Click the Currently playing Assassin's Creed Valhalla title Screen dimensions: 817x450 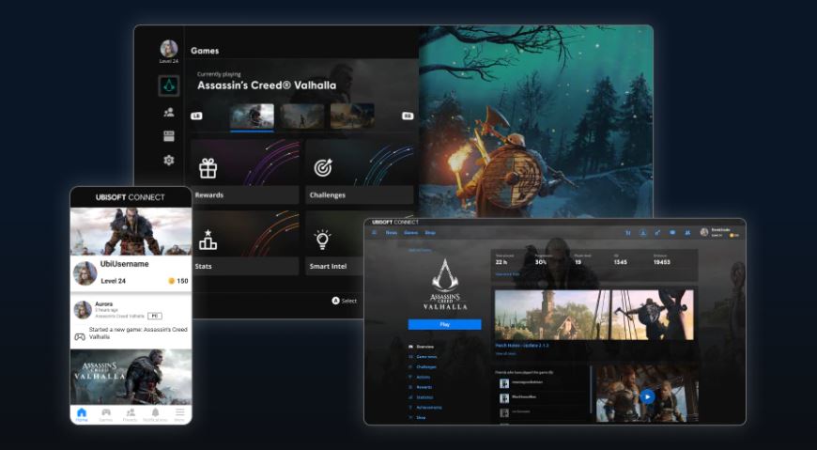tap(267, 85)
